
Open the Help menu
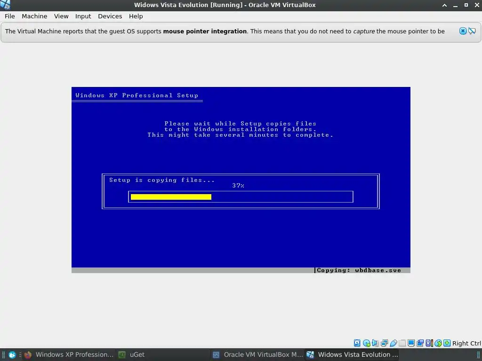[x=136, y=16]
